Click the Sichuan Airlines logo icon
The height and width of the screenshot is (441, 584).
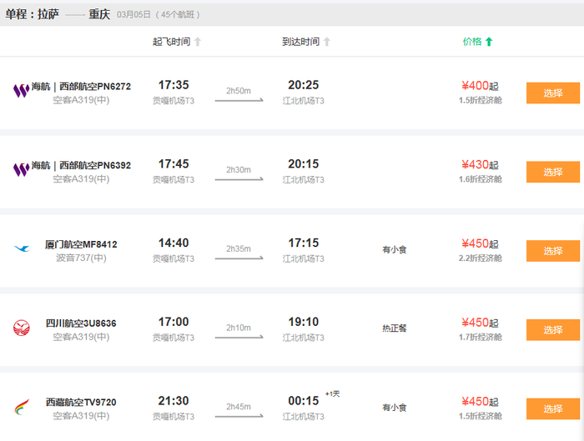(x=21, y=328)
